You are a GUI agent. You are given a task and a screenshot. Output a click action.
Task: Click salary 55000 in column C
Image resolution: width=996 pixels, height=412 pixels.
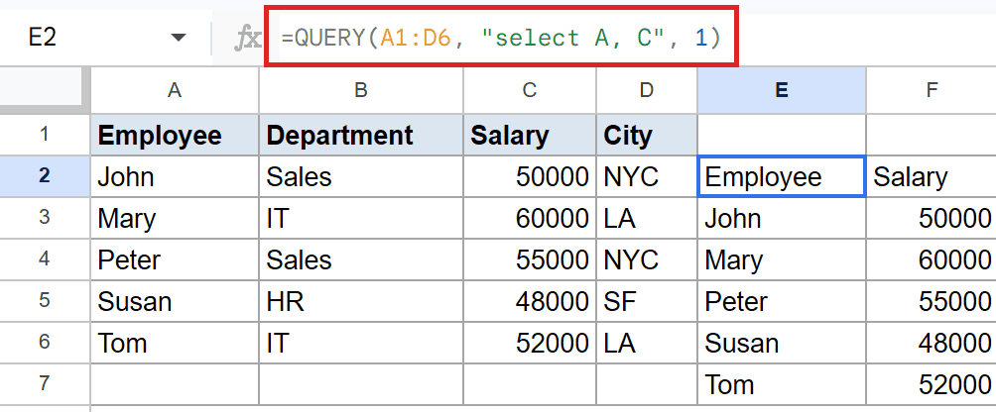coord(530,258)
